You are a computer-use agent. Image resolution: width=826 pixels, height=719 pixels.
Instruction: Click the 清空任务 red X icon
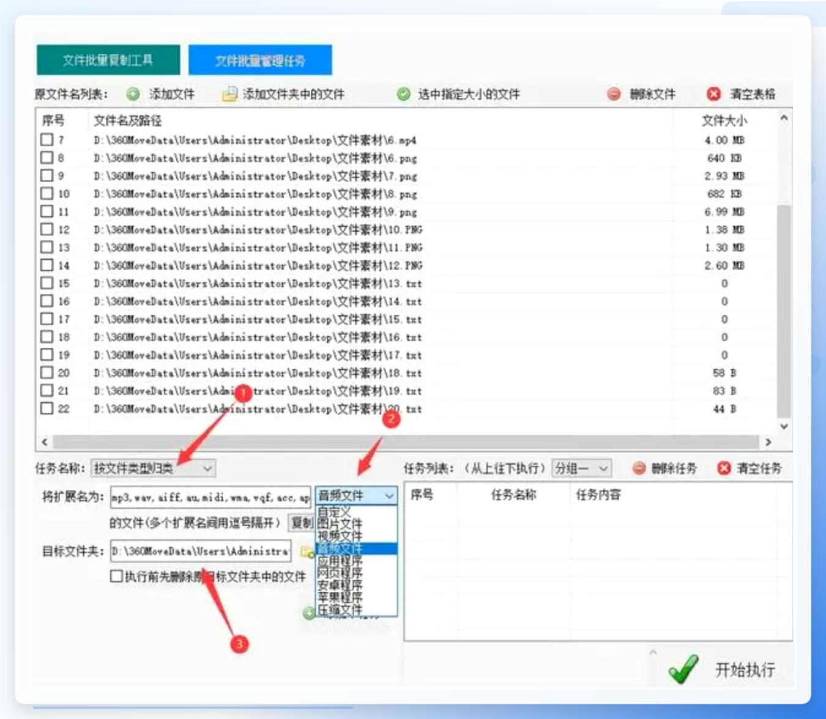click(x=724, y=468)
